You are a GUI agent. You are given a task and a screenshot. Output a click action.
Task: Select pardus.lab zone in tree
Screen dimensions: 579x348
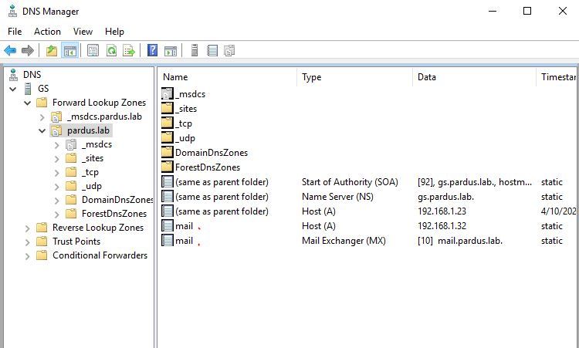point(88,130)
